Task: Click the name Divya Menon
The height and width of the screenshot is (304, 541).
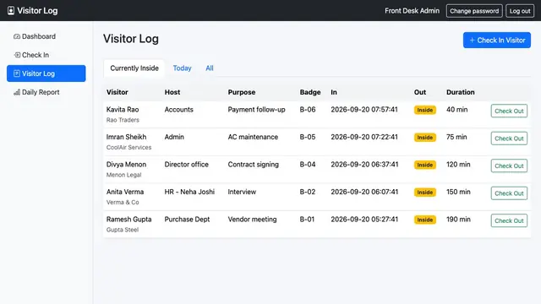Action: click(x=126, y=165)
